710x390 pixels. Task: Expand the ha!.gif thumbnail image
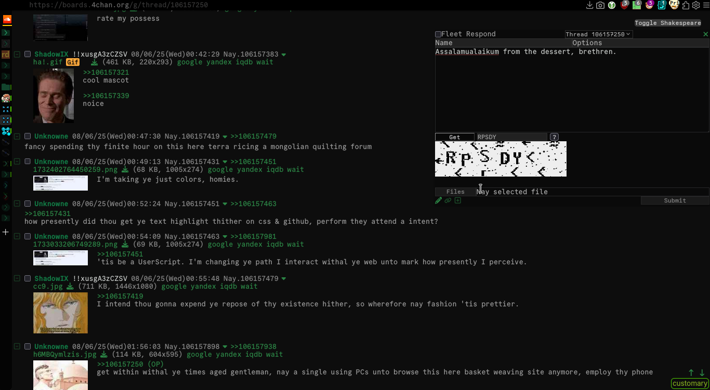click(54, 96)
